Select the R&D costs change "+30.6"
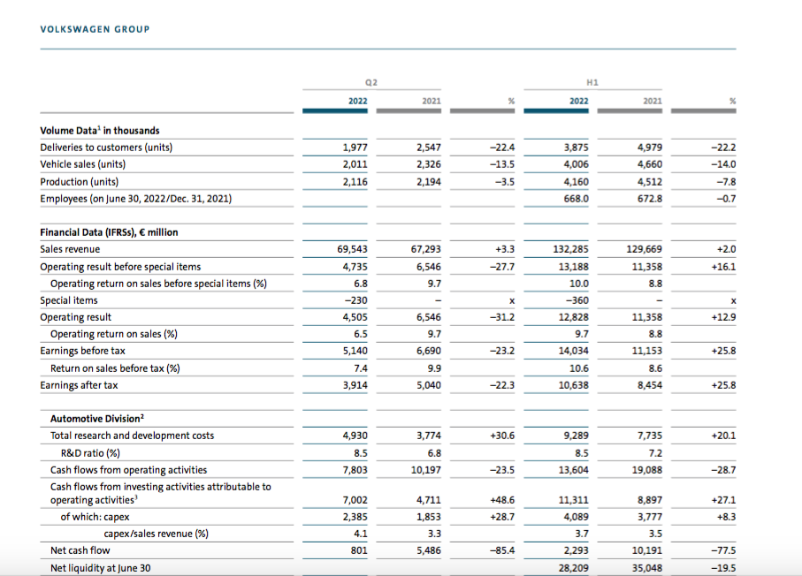 pyautogui.click(x=502, y=436)
